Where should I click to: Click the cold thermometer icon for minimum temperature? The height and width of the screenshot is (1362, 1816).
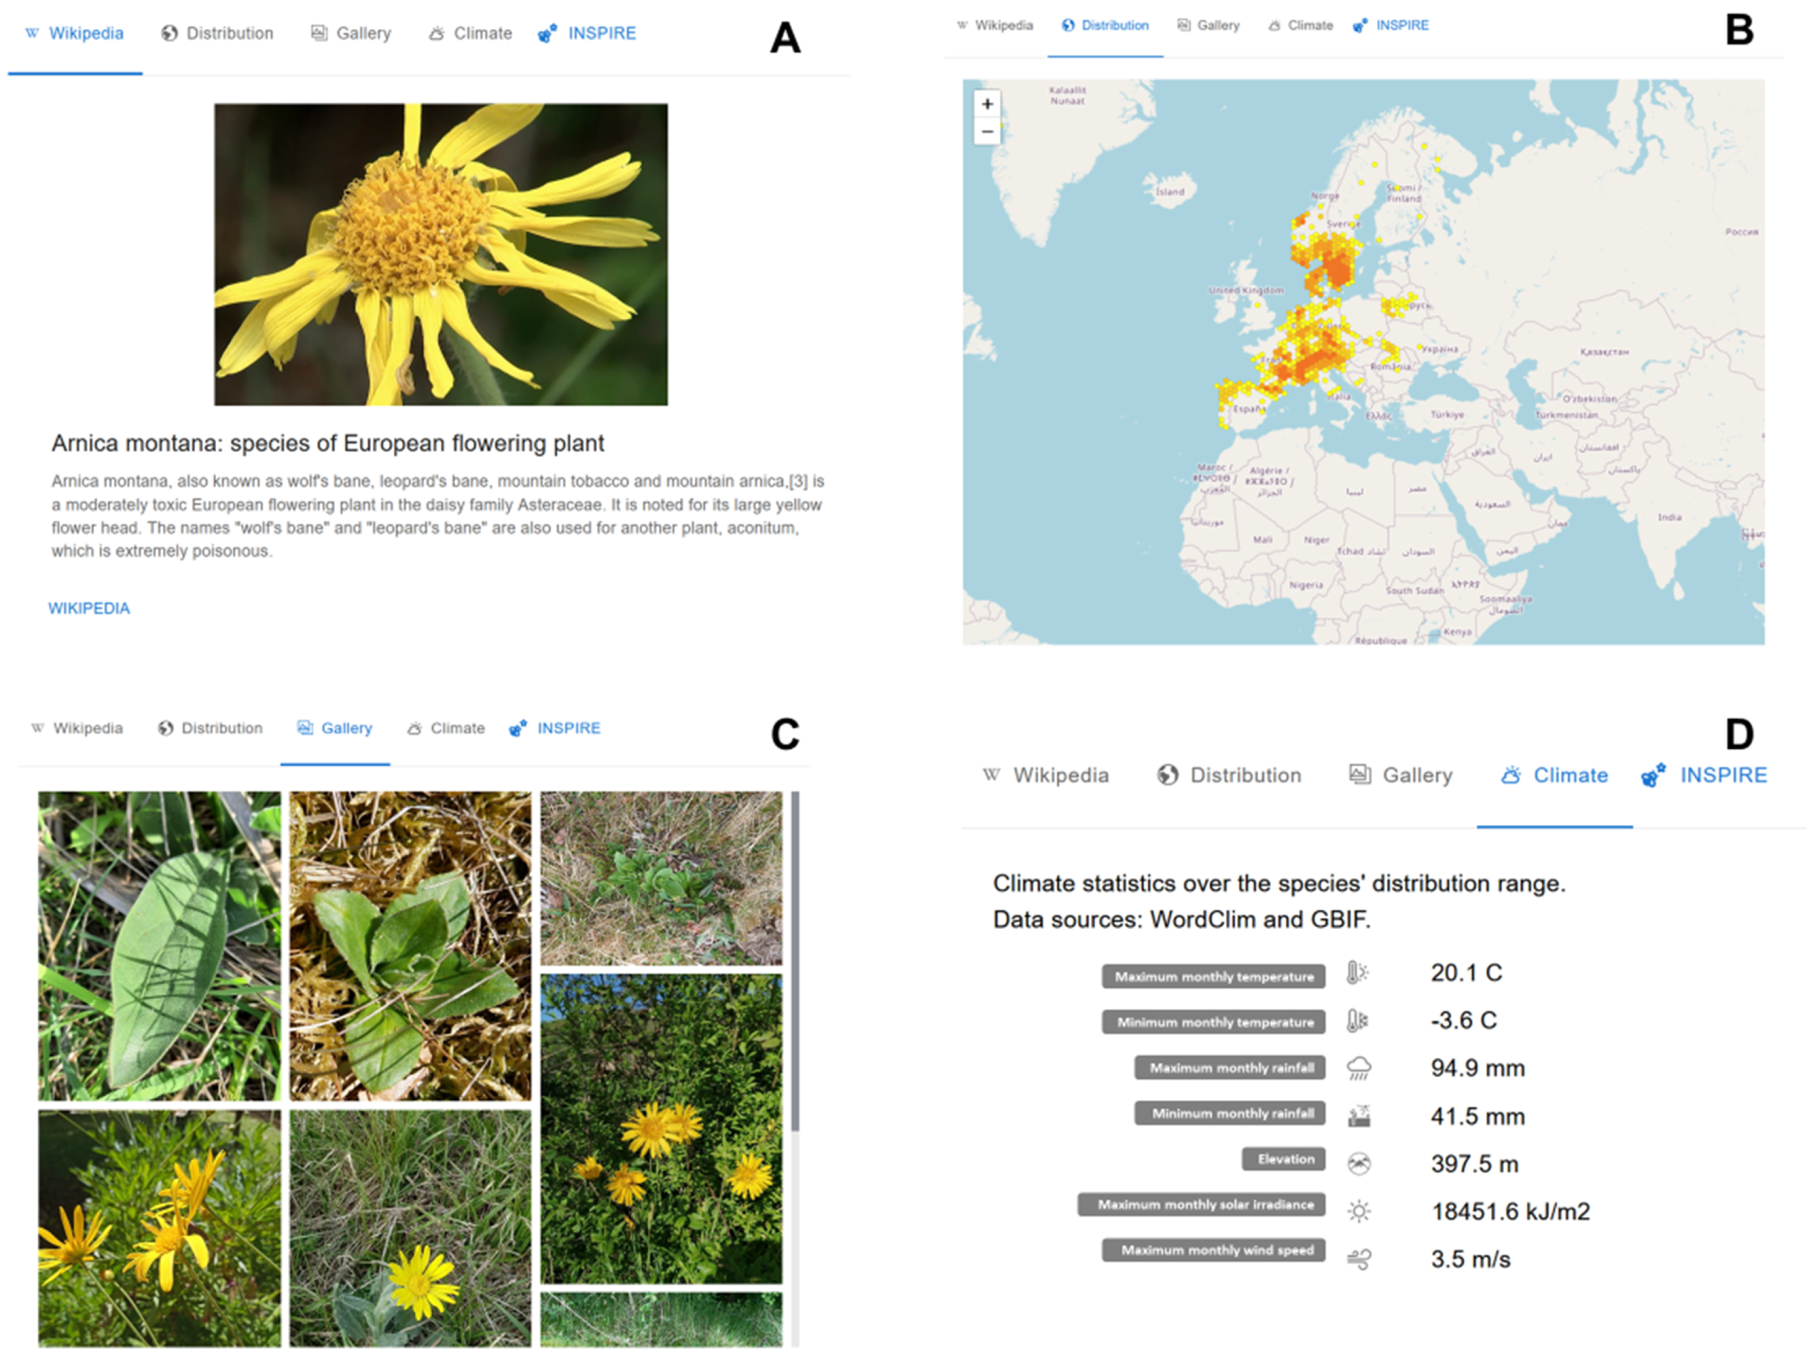(x=1358, y=1021)
